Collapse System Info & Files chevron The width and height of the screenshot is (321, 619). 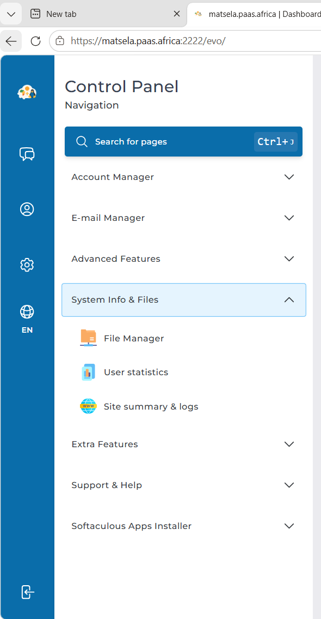pyautogui.click(x=289, y=299)
